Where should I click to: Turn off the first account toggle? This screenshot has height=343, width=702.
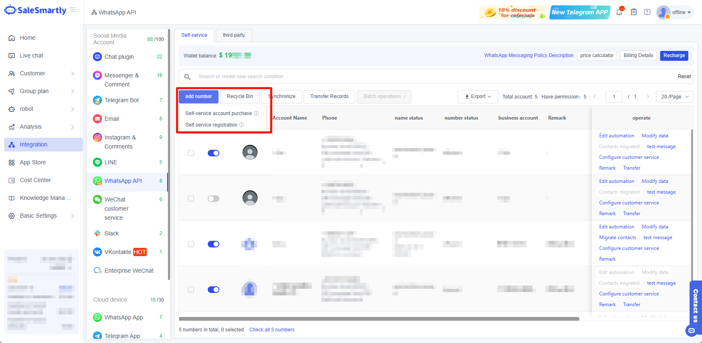[x=214, y=153]
